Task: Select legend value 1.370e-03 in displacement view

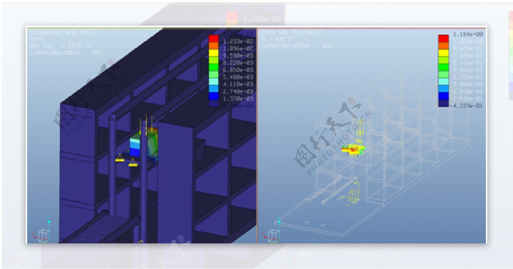Action: (x=238, y=99)
